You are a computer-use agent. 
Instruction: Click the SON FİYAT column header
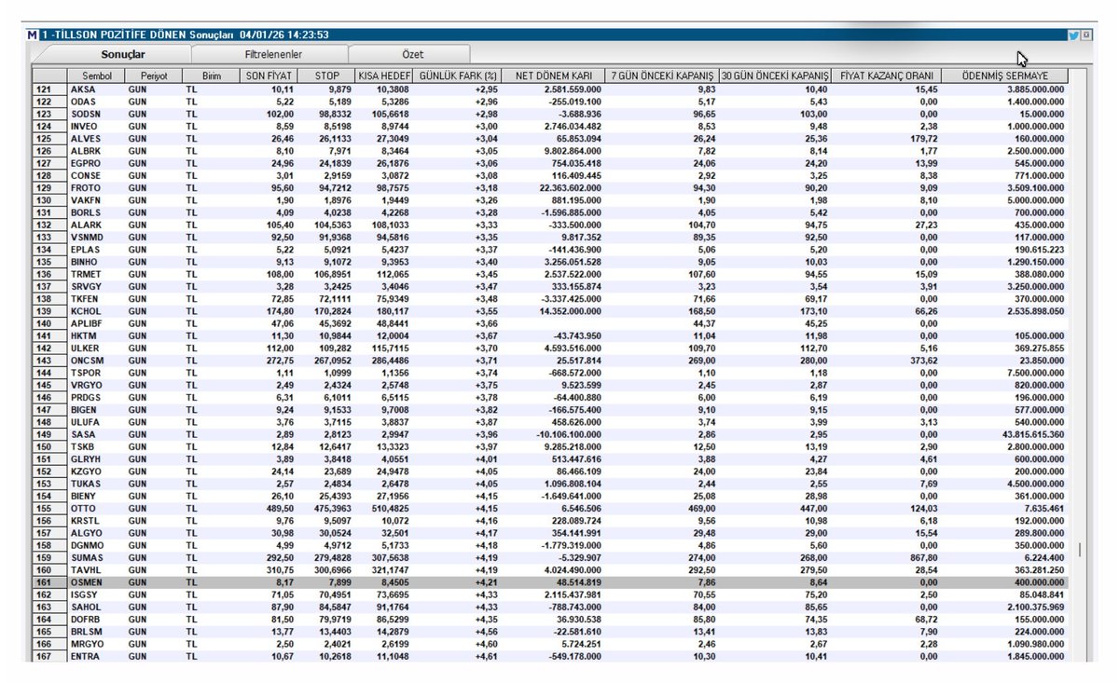(269, 75)
